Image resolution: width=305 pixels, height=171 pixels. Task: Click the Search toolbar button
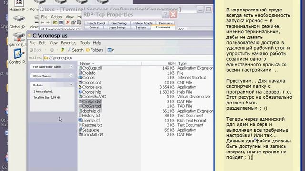pos(75,50)
